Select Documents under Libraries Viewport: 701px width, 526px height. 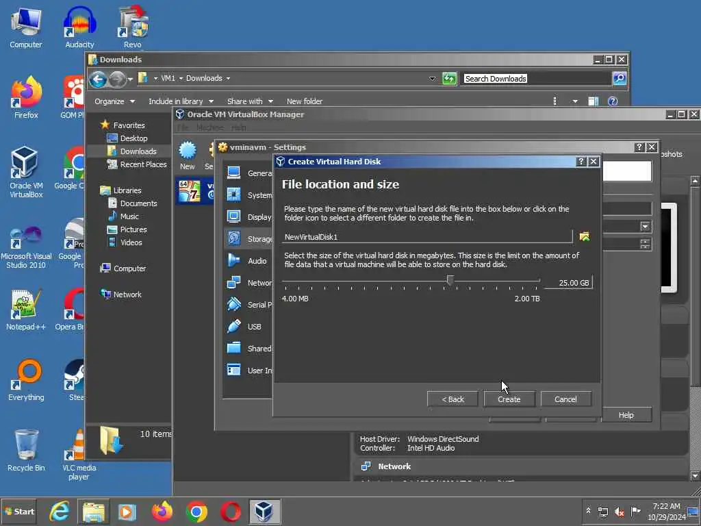point(138,203)
